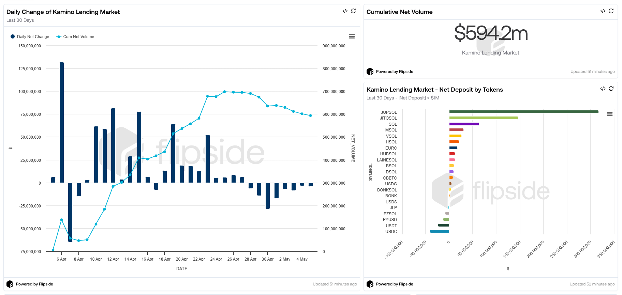Click the tallest Daily Net Change bar

click(62, 123)
